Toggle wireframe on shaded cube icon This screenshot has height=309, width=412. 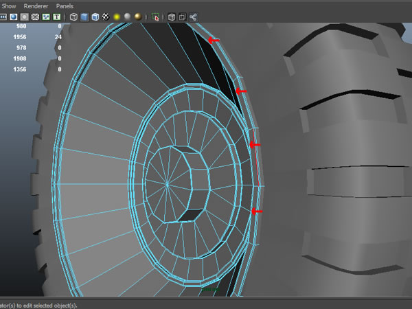[x=95, y=17]
